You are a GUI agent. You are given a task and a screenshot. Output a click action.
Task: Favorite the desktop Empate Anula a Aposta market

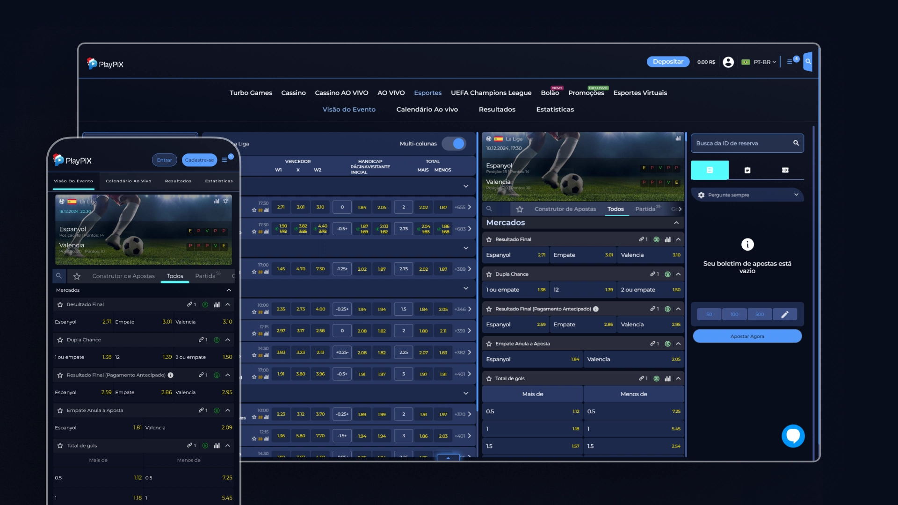(489, 344)
